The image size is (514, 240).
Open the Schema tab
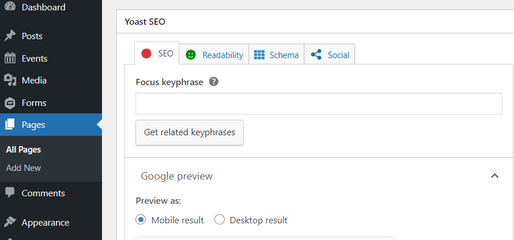point(277,55)
